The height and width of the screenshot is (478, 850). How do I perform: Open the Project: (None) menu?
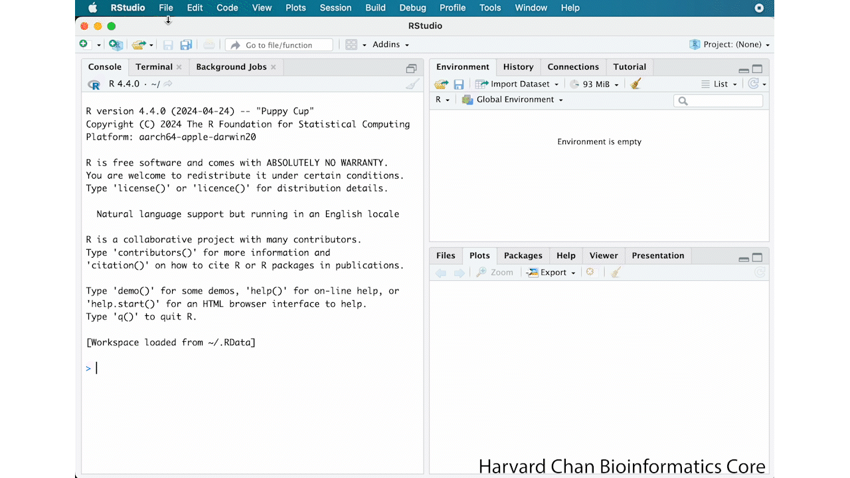point(729,44)
